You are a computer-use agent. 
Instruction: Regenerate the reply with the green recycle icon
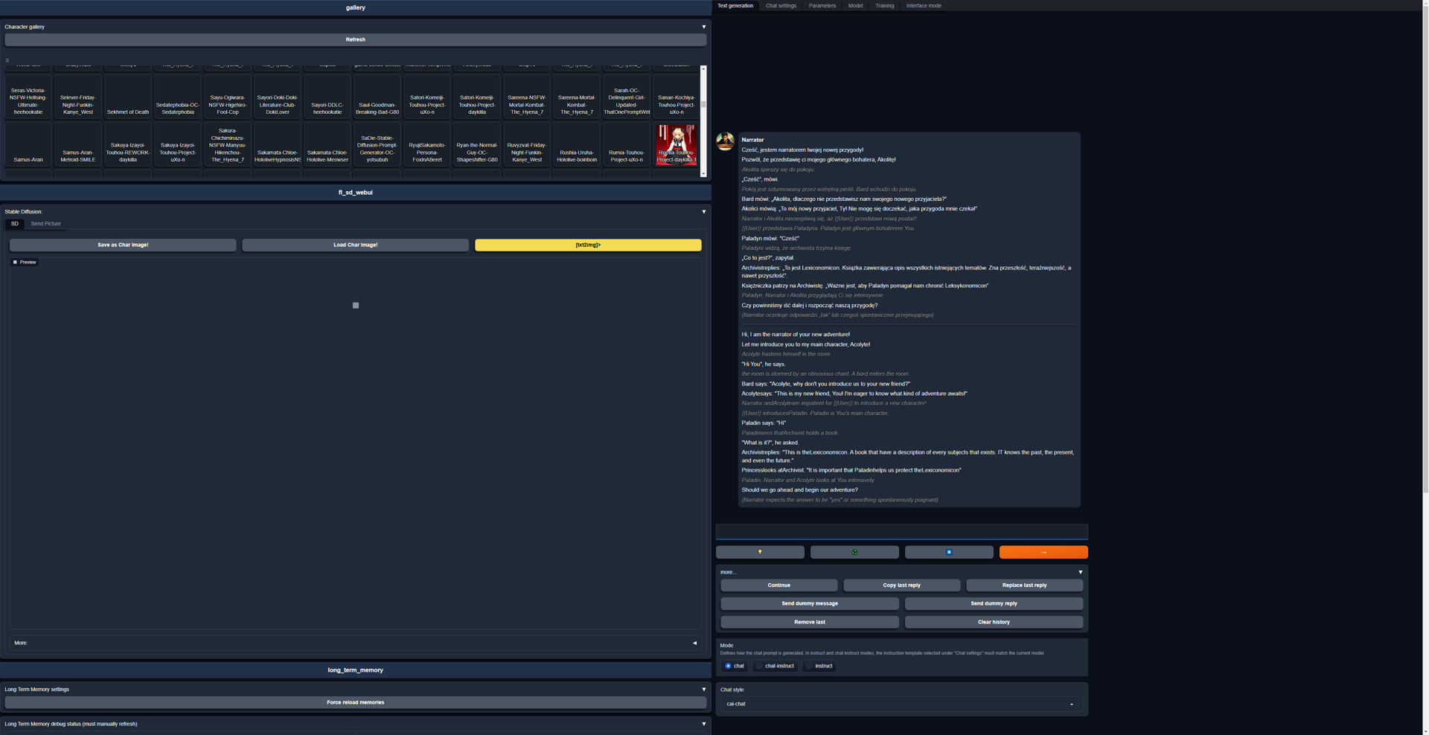pos(854,552)
